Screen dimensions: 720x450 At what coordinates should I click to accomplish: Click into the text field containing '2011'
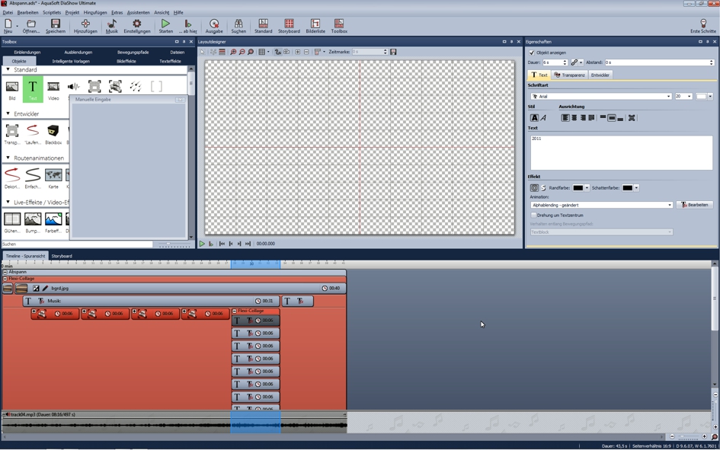click(x=621, y=152)
